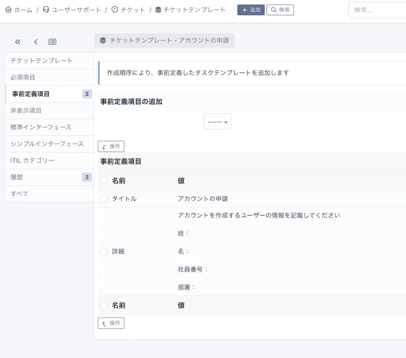Select the すべて sidebar tab

49,194
